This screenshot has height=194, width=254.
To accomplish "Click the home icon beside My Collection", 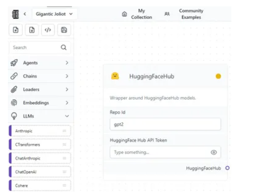I will click(125, 14).
